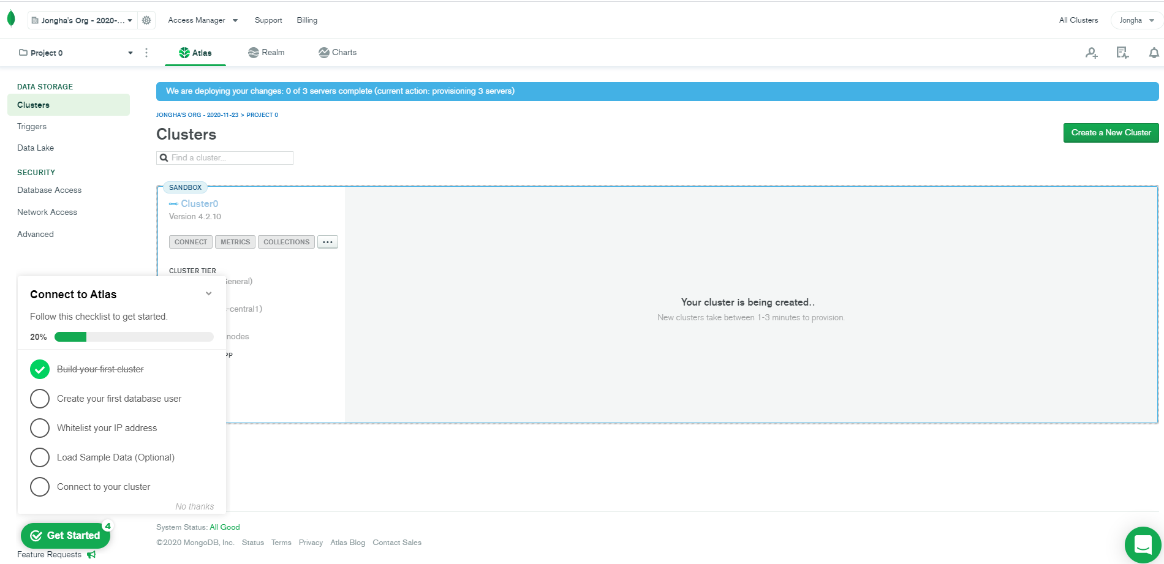1164x564 pixels.
Task: Open Network Access in sidebar
Action: (x=47, y=212)
